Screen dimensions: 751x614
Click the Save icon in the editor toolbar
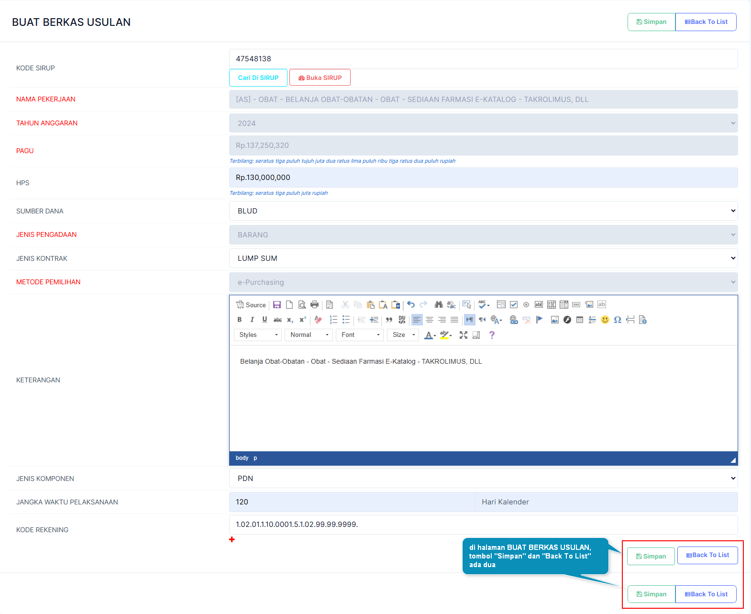tap(277, 305)
